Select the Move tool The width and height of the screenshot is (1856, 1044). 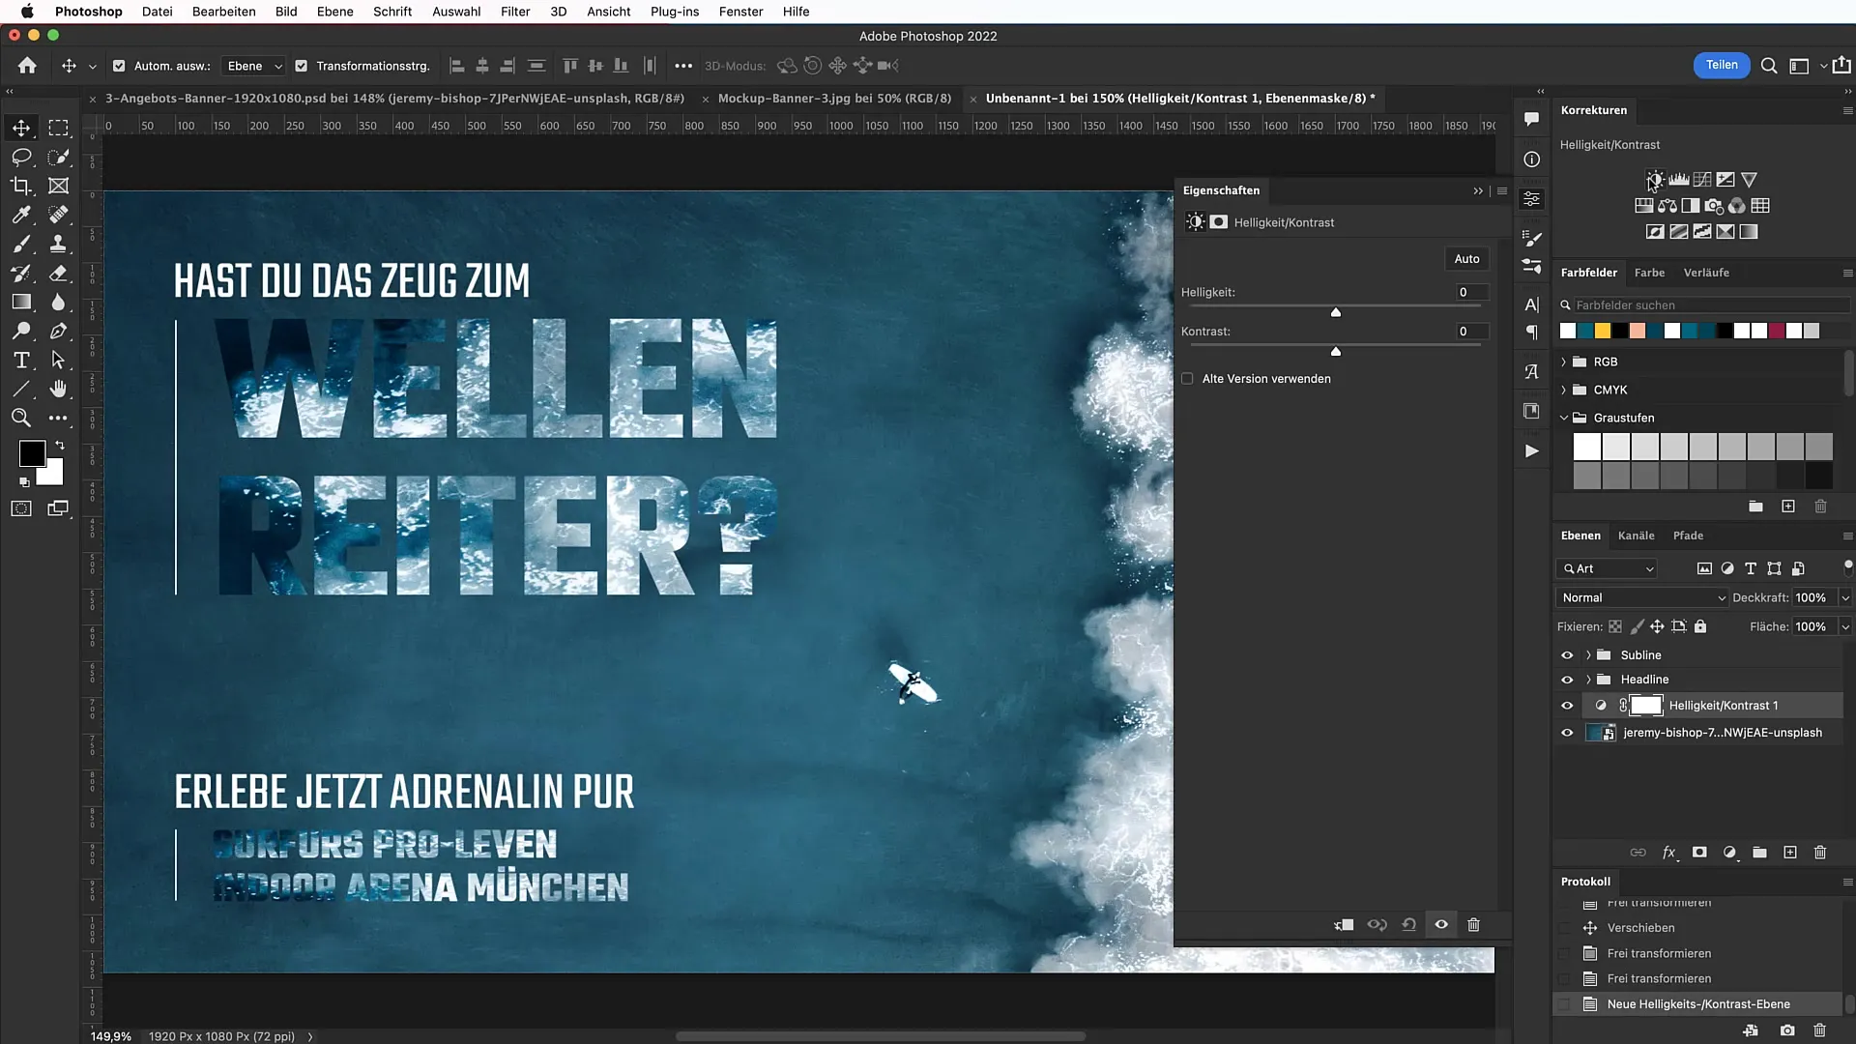tap(21, 128)
